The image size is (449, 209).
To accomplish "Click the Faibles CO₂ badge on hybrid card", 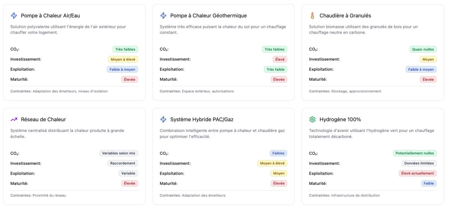I will coord(278,153).
